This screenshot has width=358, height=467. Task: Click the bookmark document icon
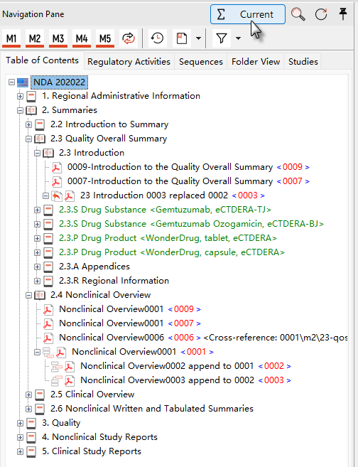click(x=182, y=38)
